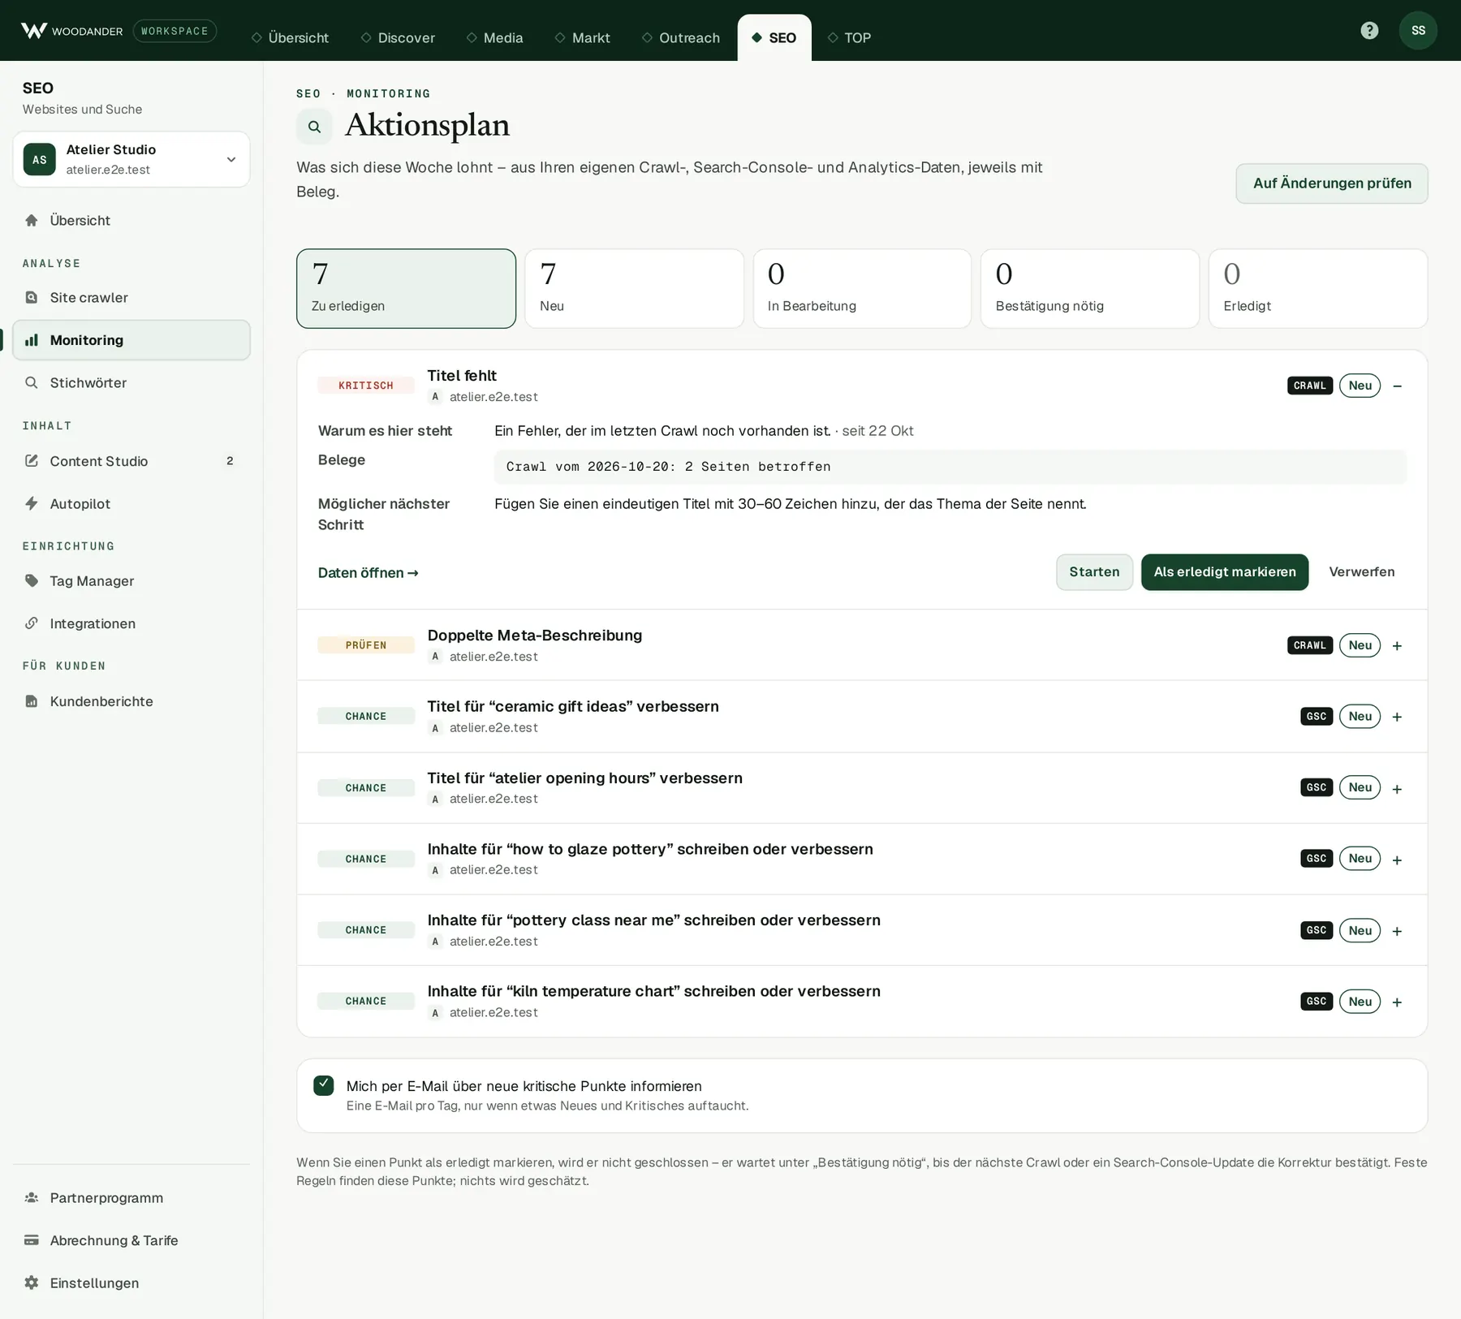Click the Site crawler icon
The height and width of the screenshot is (1319, 1461).
click(x=32, y=297)
